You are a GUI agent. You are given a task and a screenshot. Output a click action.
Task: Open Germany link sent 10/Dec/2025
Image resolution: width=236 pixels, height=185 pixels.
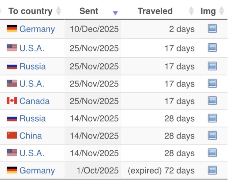(x=37, y=29)
